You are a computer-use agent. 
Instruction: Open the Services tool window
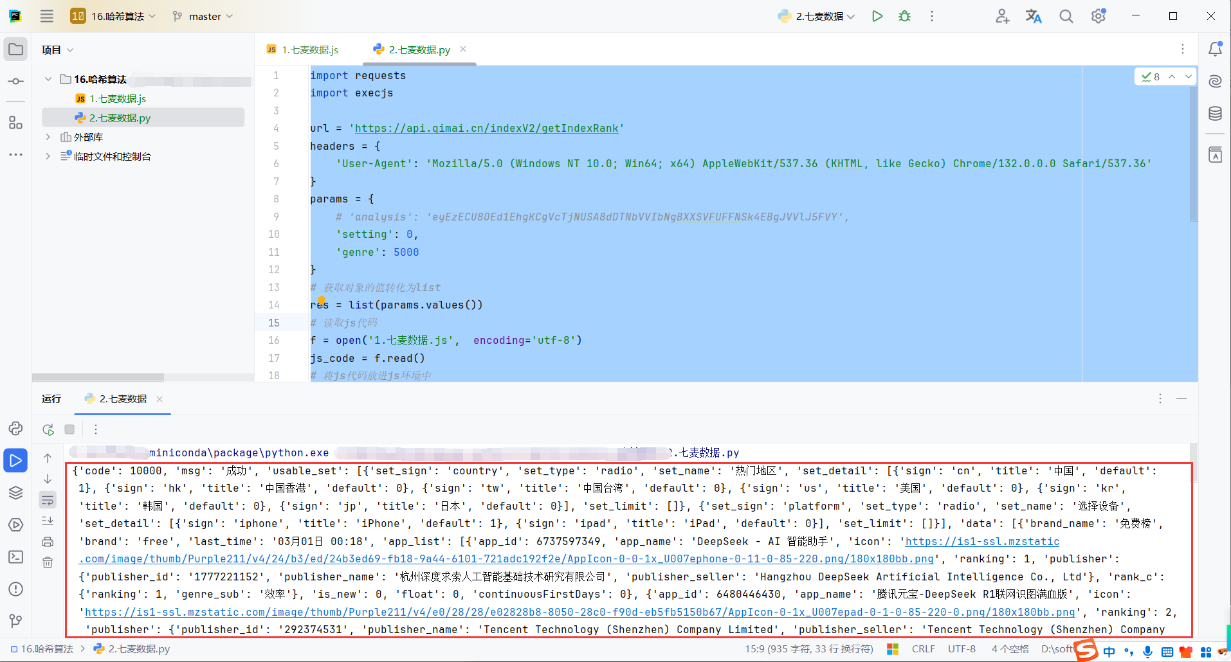click(x=15, y=525)
